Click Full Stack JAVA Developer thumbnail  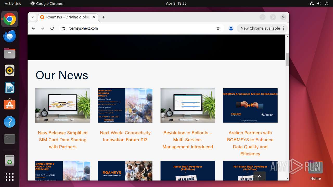tap(250, 171)
